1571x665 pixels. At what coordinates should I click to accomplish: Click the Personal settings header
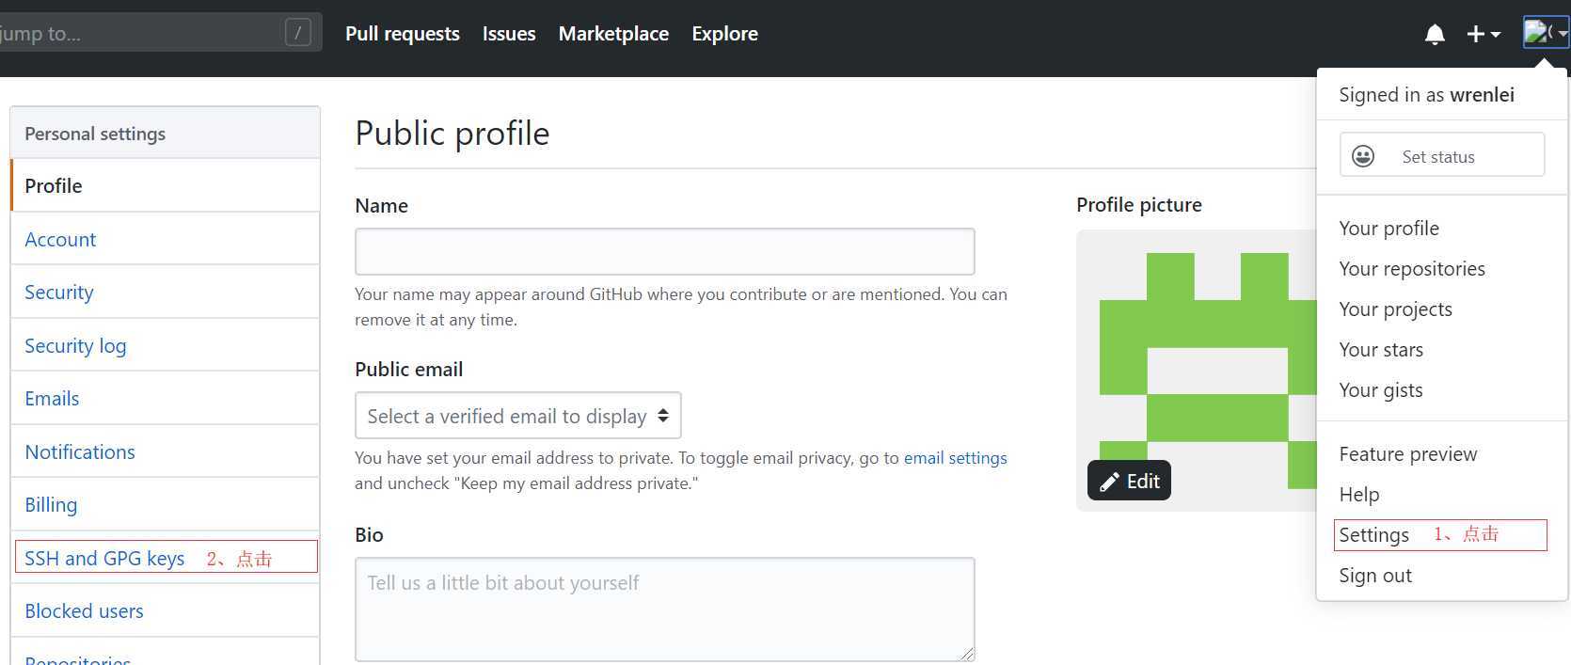tap(165, 133)
